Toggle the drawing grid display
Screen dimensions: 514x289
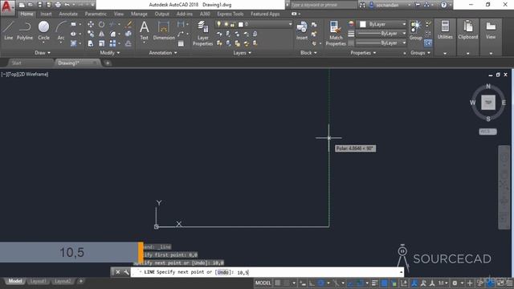click(278, 283)
